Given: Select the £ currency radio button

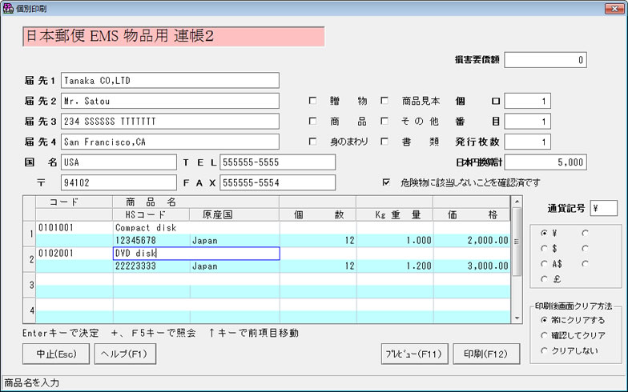Looking at the screenshot, I should (545, 278).
